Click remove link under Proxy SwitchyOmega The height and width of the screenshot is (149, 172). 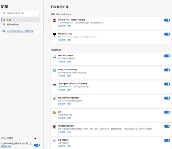69,76
